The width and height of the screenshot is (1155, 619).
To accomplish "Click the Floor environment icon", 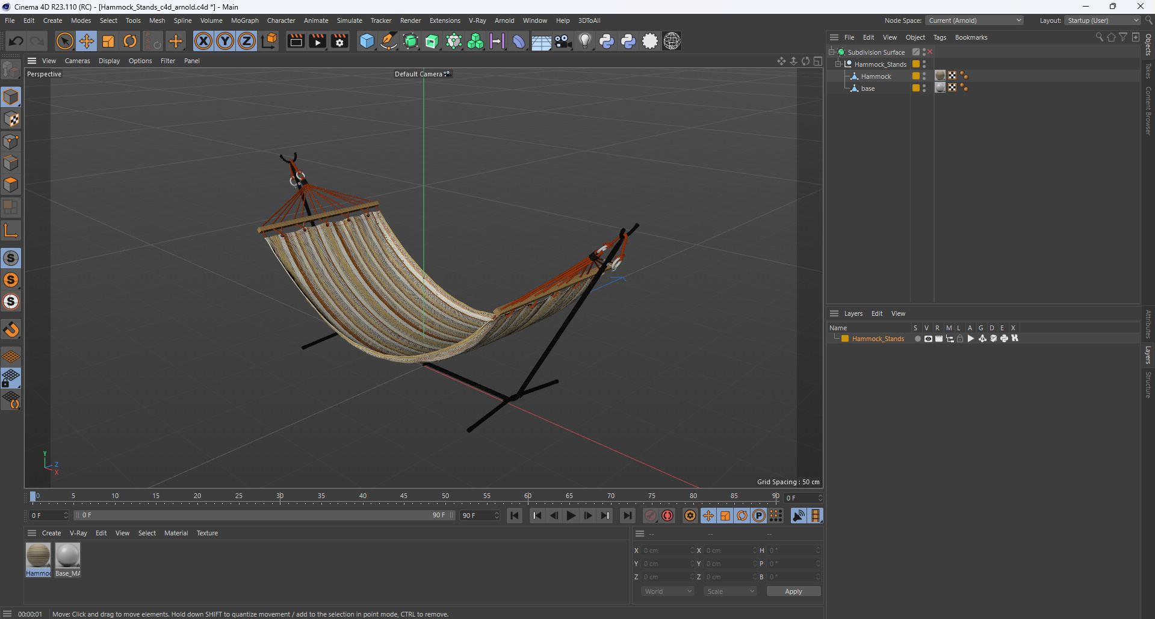I will (540, 41).
